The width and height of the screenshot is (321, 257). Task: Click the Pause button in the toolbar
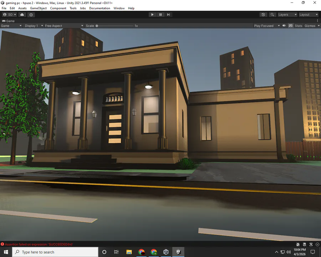coord(160,15)
